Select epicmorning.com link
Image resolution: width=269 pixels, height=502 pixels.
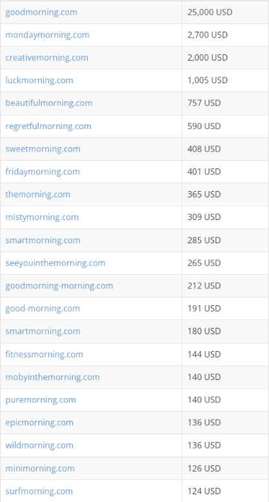click(39, 423)
